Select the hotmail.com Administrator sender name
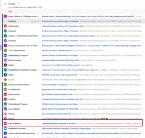Viewport: 145px width, 138px height. [19, 85]
